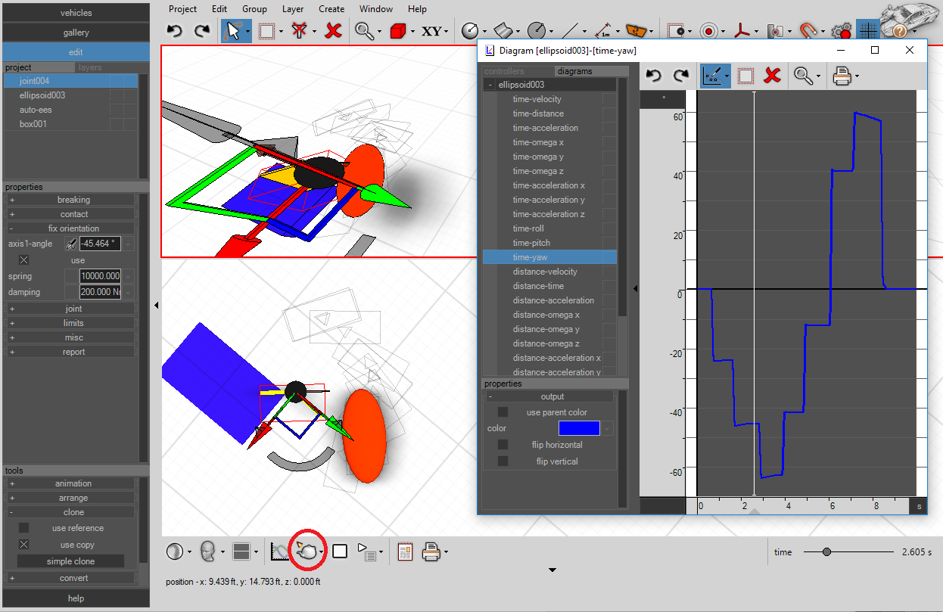Expand the 'convert' tools section
The height and width of the screenshot is (612, 943).
tap(72, 578)
